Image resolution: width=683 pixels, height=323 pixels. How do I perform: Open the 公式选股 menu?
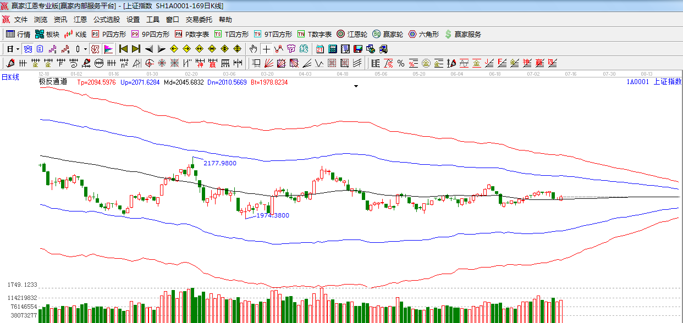[x=106, y=20]
